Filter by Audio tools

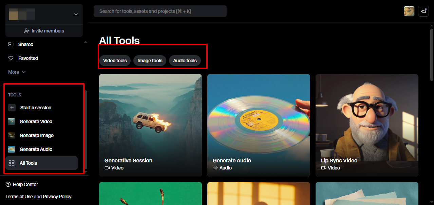click(x=185, y=61)
